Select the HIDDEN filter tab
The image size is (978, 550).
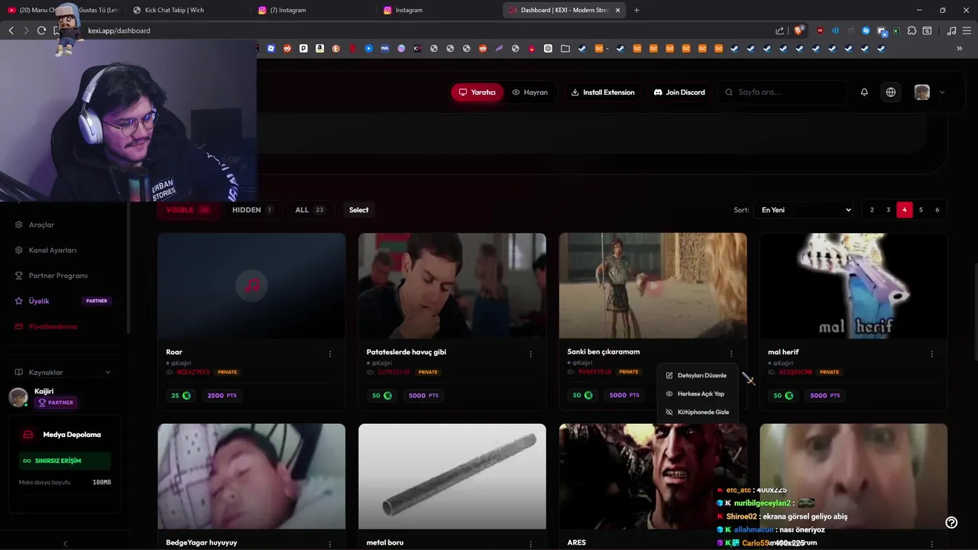pyautogui.click(x=252, y=210)
